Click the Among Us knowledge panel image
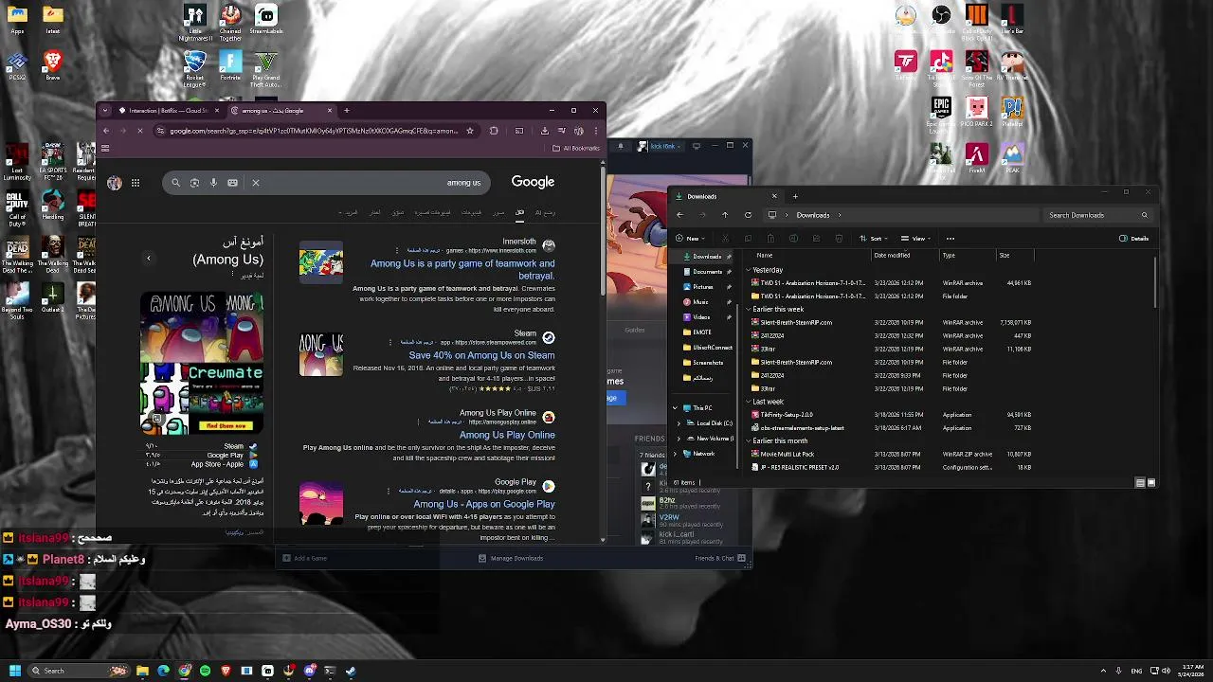This screenshot has height=682, width=1213. (202, 363)
